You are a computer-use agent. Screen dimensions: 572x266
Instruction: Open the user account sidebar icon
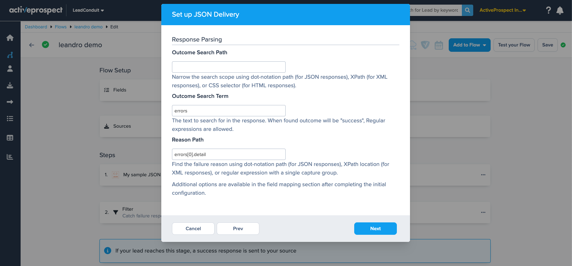tap(10, 69)
